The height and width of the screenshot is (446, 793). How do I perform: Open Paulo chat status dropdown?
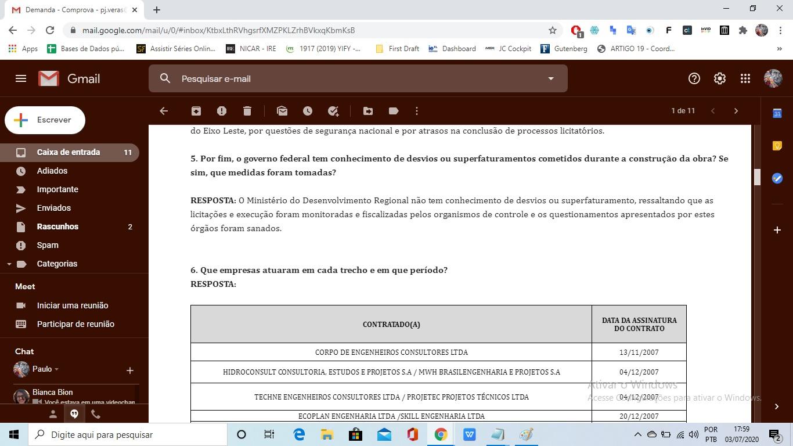point(56,369)
